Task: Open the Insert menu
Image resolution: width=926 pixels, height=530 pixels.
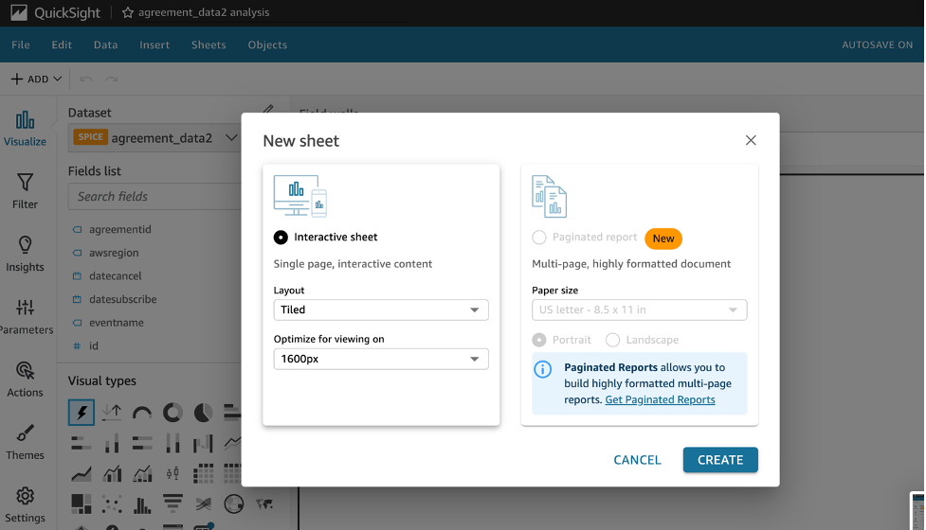Action: (154, 44)
